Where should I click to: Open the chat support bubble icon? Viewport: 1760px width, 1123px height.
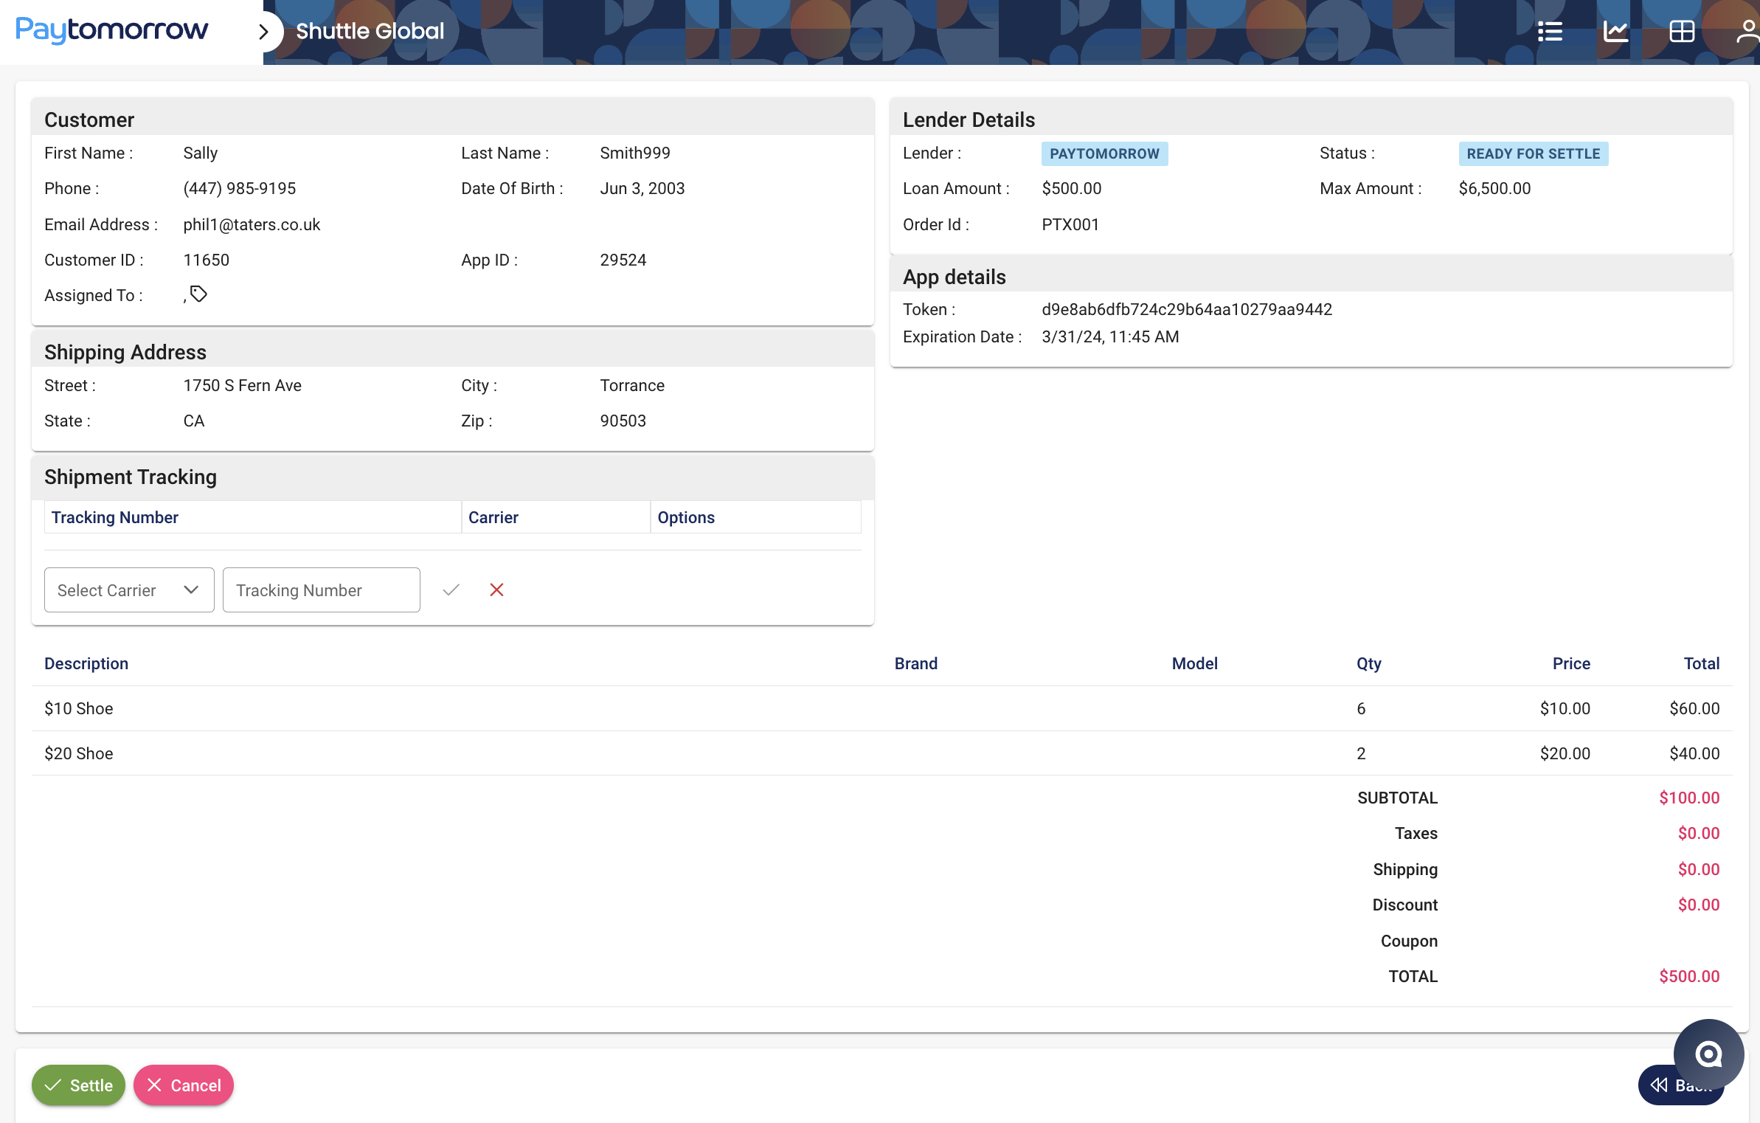point(1708,1054)
